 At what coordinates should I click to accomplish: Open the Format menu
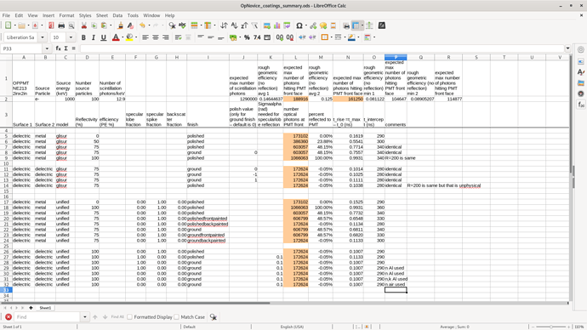point(66,15)
